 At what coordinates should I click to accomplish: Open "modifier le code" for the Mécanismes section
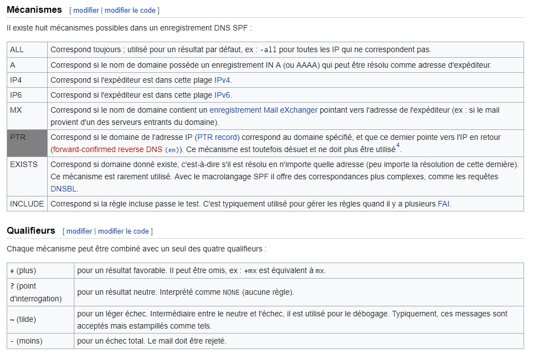(x=130, y=11)
